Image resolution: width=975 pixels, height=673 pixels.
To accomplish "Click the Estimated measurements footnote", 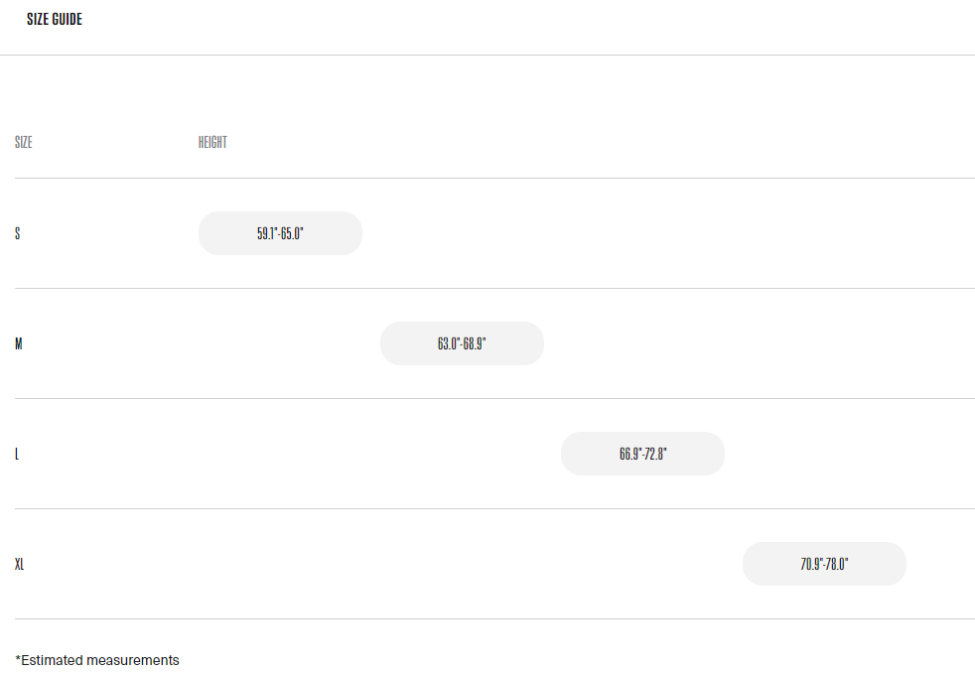I will point(97,660).
